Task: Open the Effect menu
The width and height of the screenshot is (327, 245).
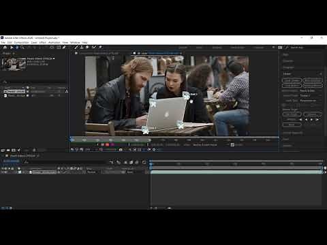Action: click(x=43, y=42)
